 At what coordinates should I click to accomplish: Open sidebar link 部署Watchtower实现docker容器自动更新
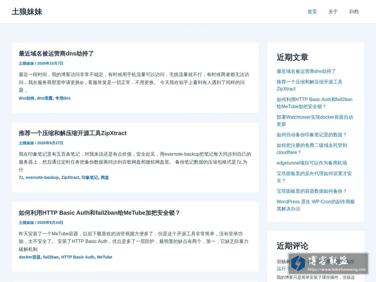pyautogui.click(x=315, y=121)
